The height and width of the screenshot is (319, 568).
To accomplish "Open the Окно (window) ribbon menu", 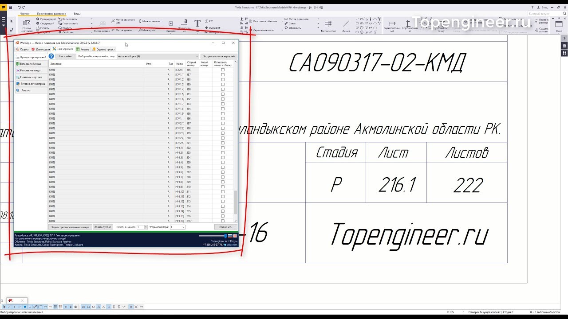I will pos(558,26).
